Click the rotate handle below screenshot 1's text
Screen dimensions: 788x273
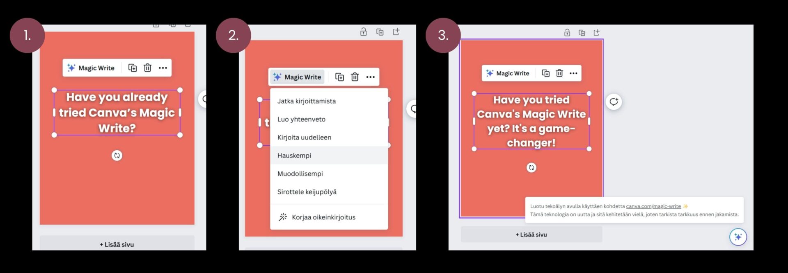point(117,156)
